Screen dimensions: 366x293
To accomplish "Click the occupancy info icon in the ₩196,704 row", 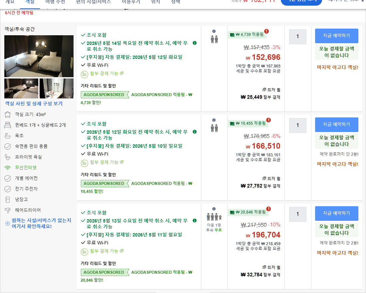I will coord(214,209).
